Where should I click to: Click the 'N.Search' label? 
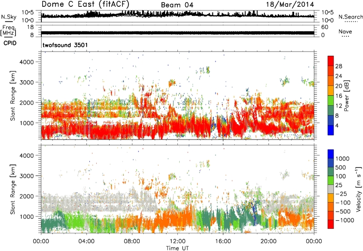click(x=350, y=17)
